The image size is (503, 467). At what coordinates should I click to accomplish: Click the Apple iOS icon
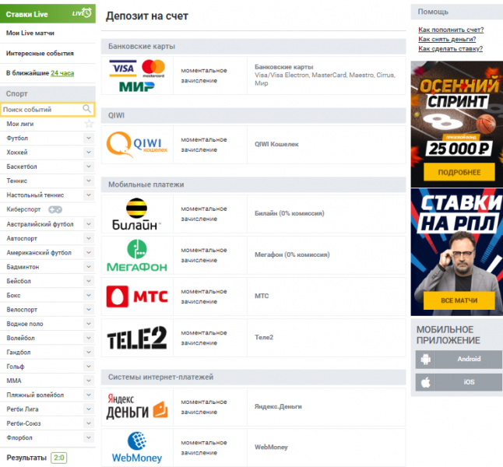point(425,382)
